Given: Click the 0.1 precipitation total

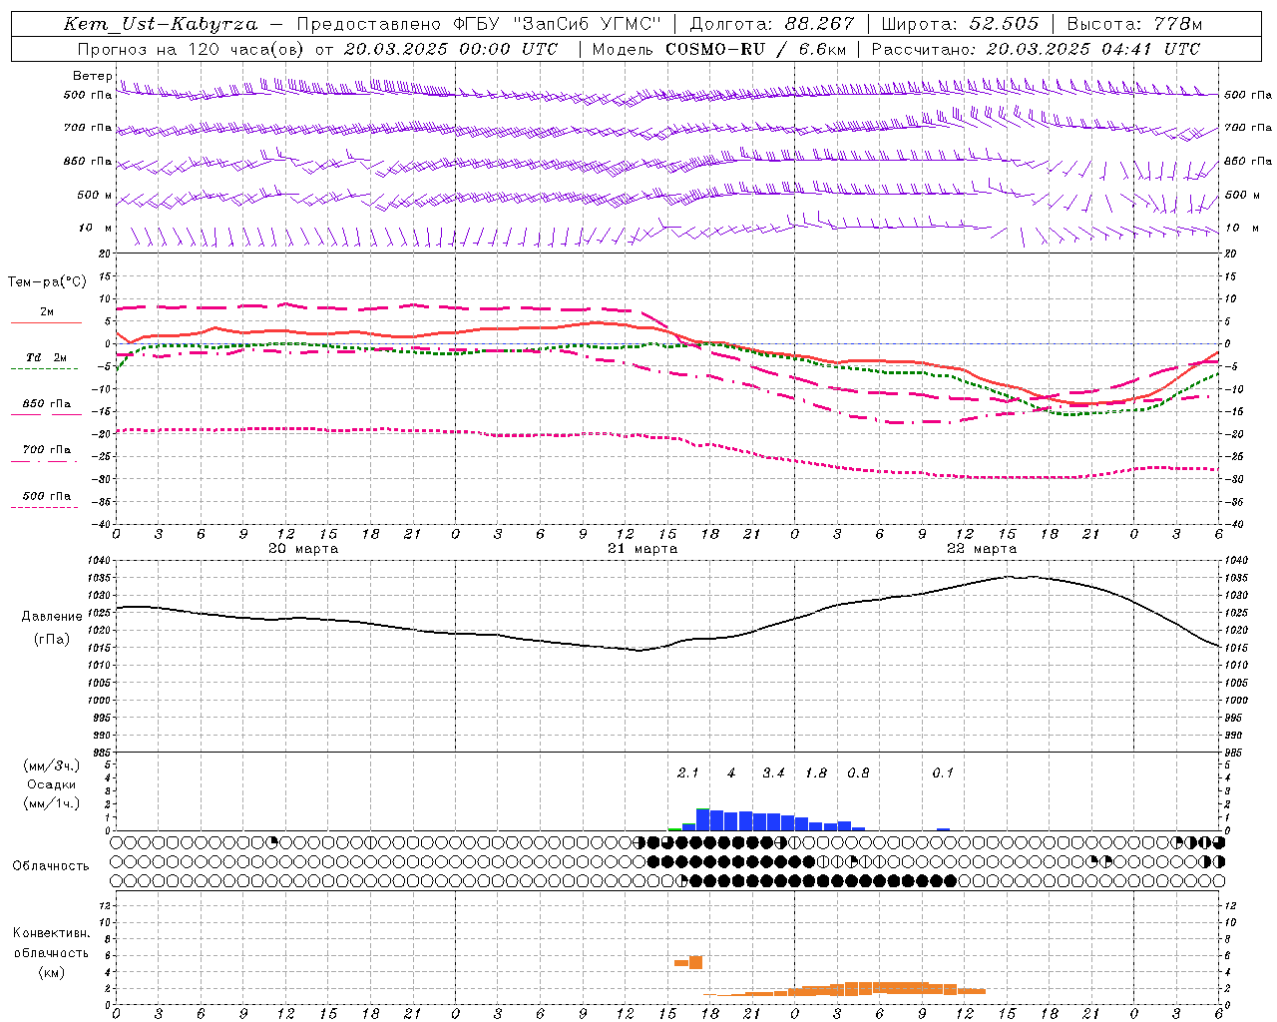Looking at the screenshot, I should [x=943, y=773].
